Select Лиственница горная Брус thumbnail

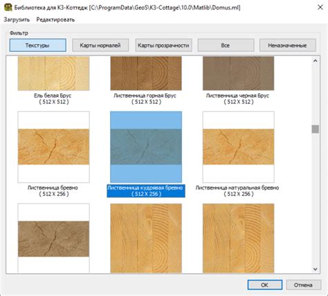(x=146, y=73)
